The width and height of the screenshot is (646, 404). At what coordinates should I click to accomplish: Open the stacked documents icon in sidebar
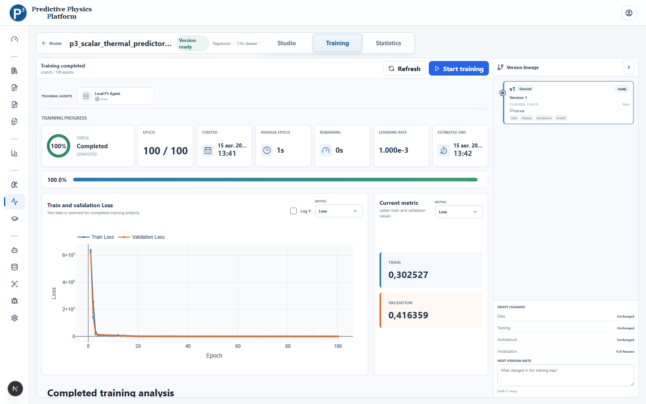click(x=15, y=122)
